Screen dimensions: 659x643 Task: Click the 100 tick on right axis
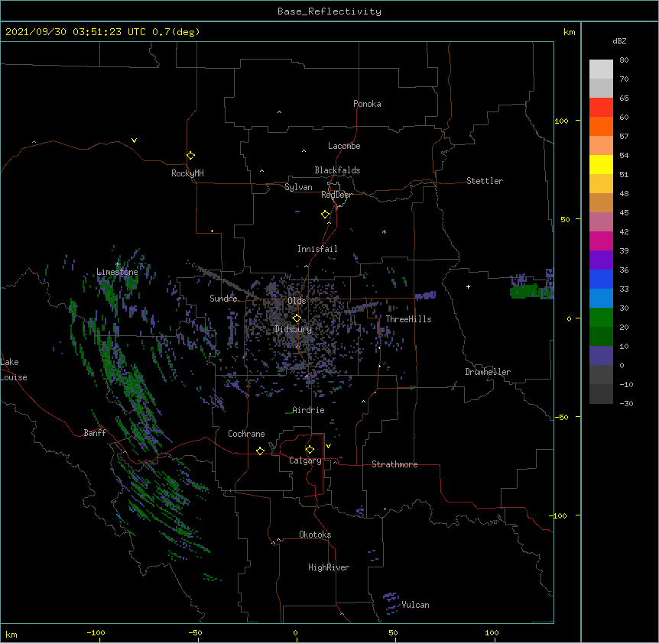[561, 121]
